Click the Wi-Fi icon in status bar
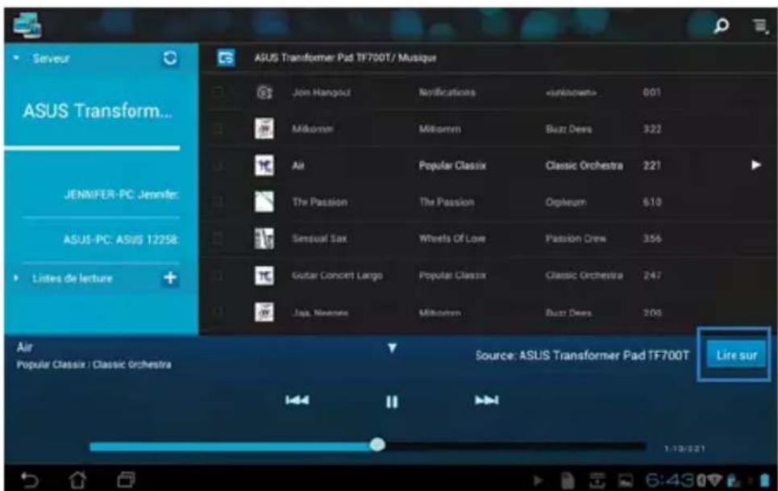778x491 pixels. click(715, 480)
